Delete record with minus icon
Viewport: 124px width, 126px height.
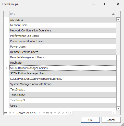55,113
